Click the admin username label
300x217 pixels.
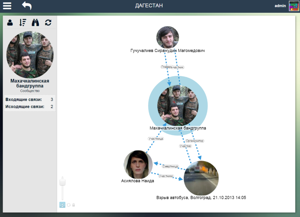280,6
